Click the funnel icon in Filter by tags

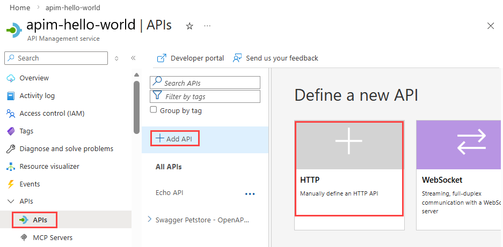coord(157,95)
